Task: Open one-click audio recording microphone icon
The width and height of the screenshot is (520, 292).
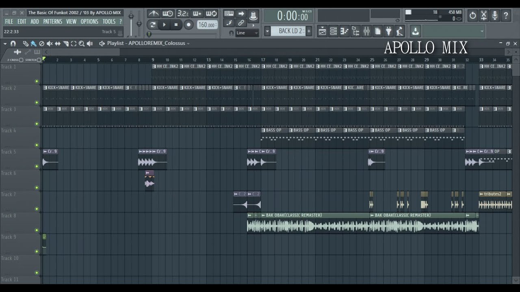Action: [495, 15]
